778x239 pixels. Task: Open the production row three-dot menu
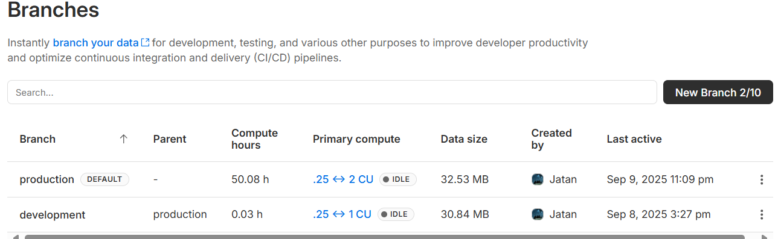pyautogui.click(x=761, y=179)
